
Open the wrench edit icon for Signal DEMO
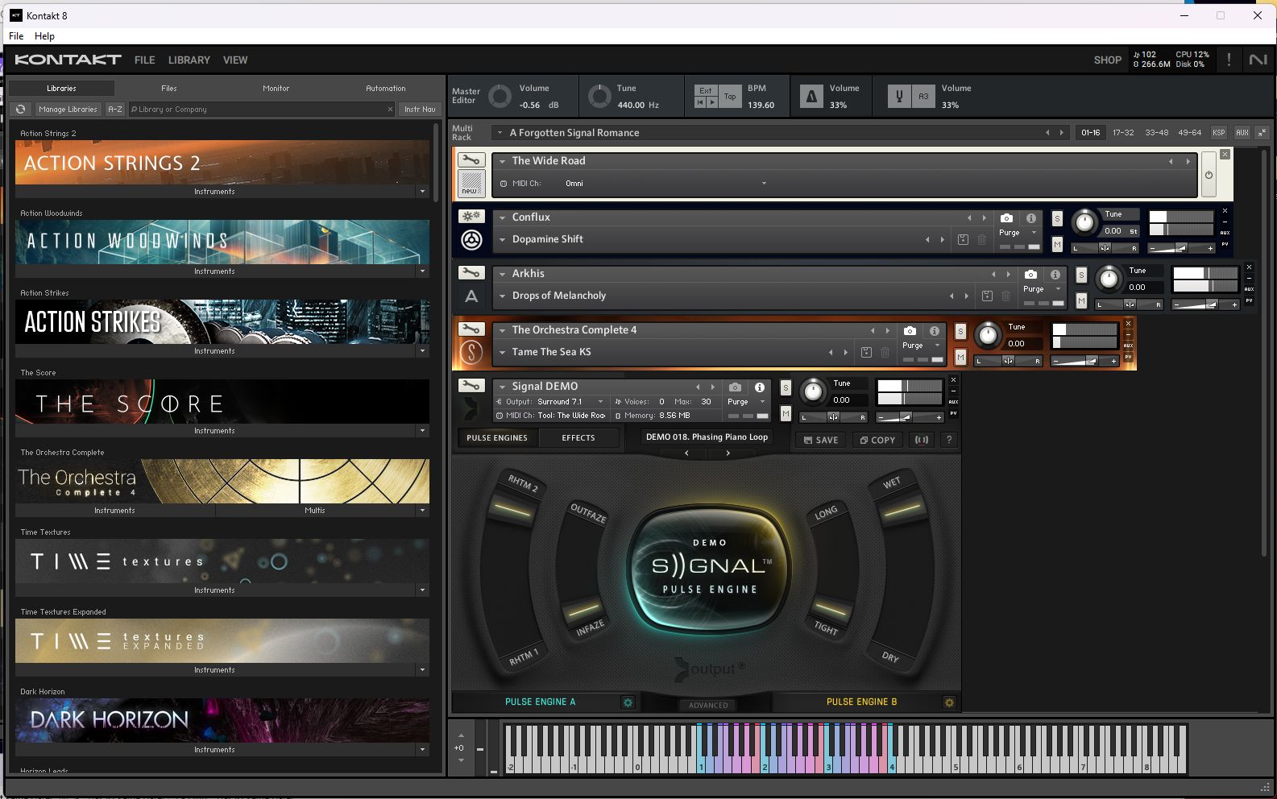471,386
